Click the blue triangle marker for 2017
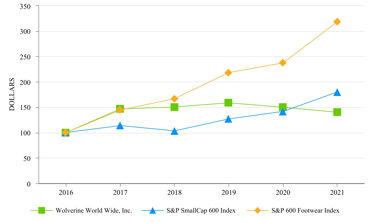 pyautogui.click(x=120, y=126)
